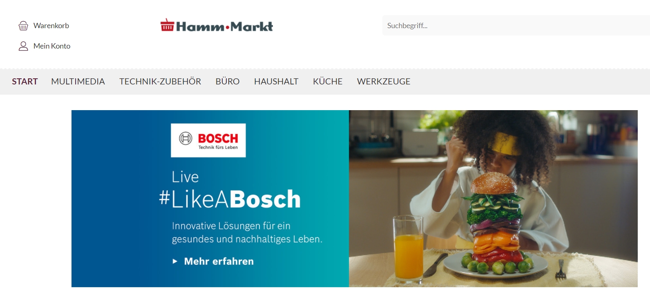Screen dimensions: 650x288
Task: Open the MULTIMEDIA category
Action: [x=78, y=82]
